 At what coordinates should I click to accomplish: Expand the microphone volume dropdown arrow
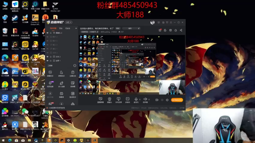[x=140, y=99]
